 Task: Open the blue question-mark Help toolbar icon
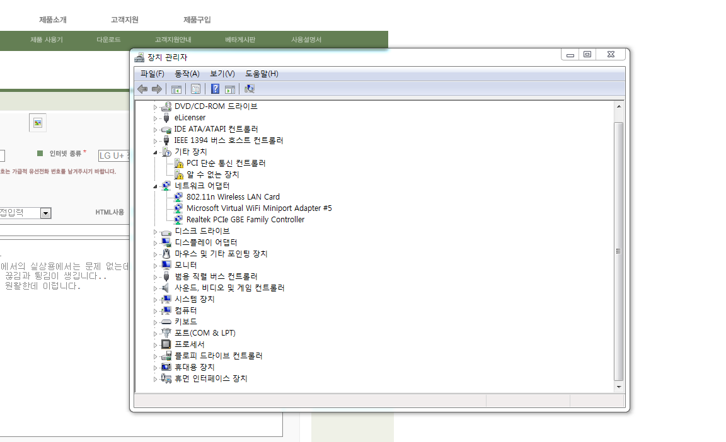click(x=216, y=89)
